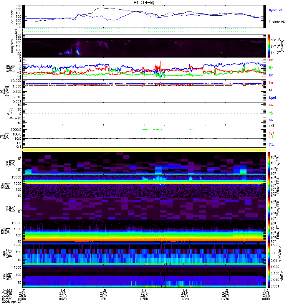
Task: Click the red Viz velocity legend label
Action: (x=271, y=105)
